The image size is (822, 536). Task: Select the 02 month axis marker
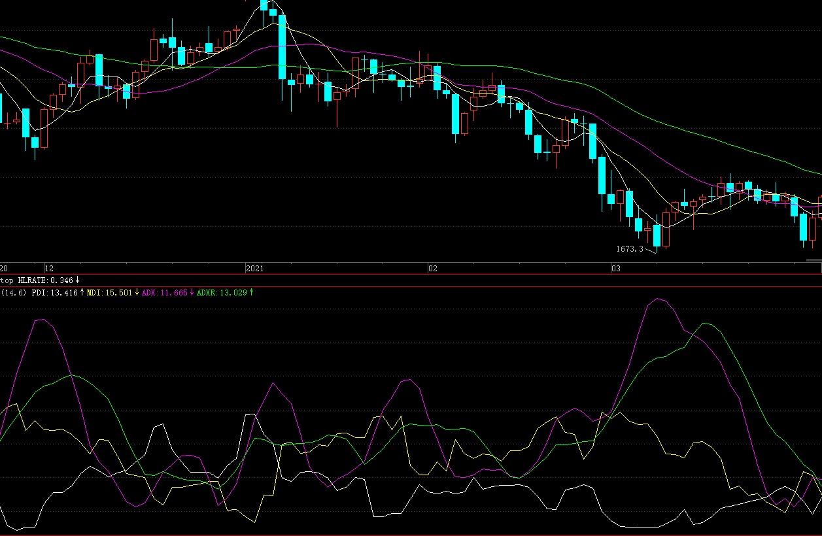click(x=432, y=269)
